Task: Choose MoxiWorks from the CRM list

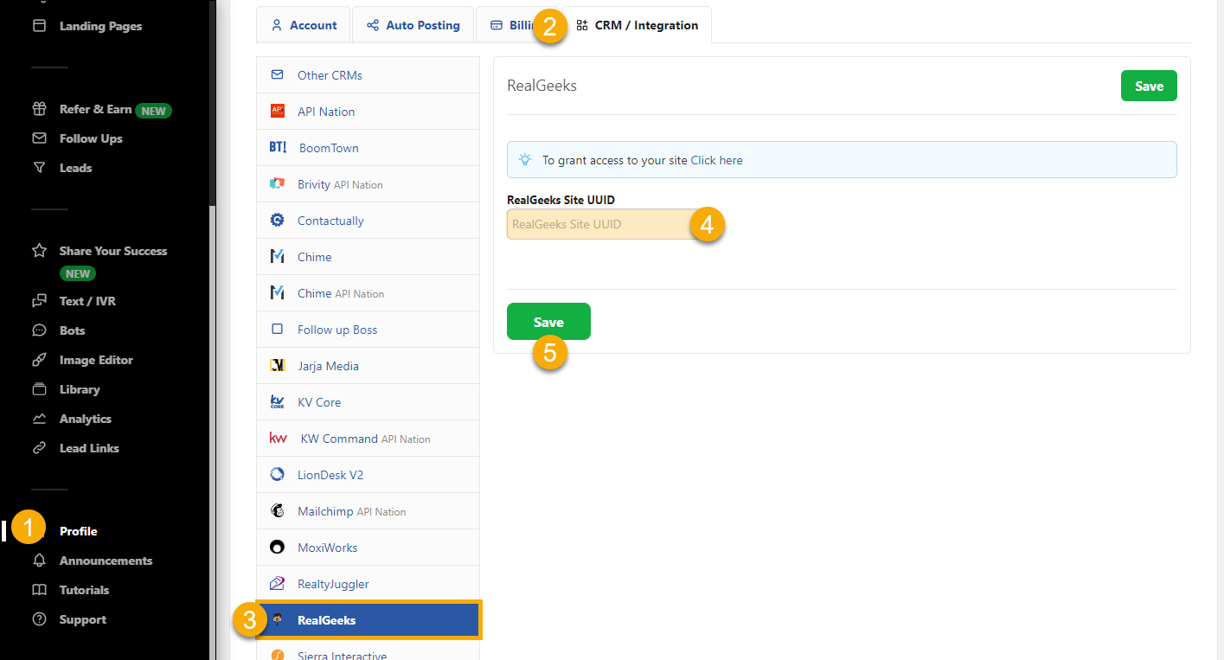Action: pos(327,548)
